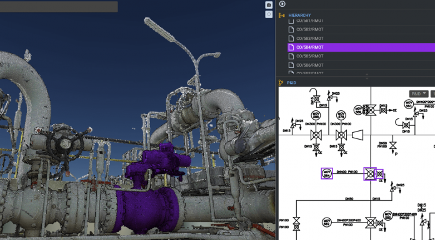Click the highlighted DN400 valve symbol
Viewport: 435px width, 240px height.
pyautogui.click(x=370, y=174)
